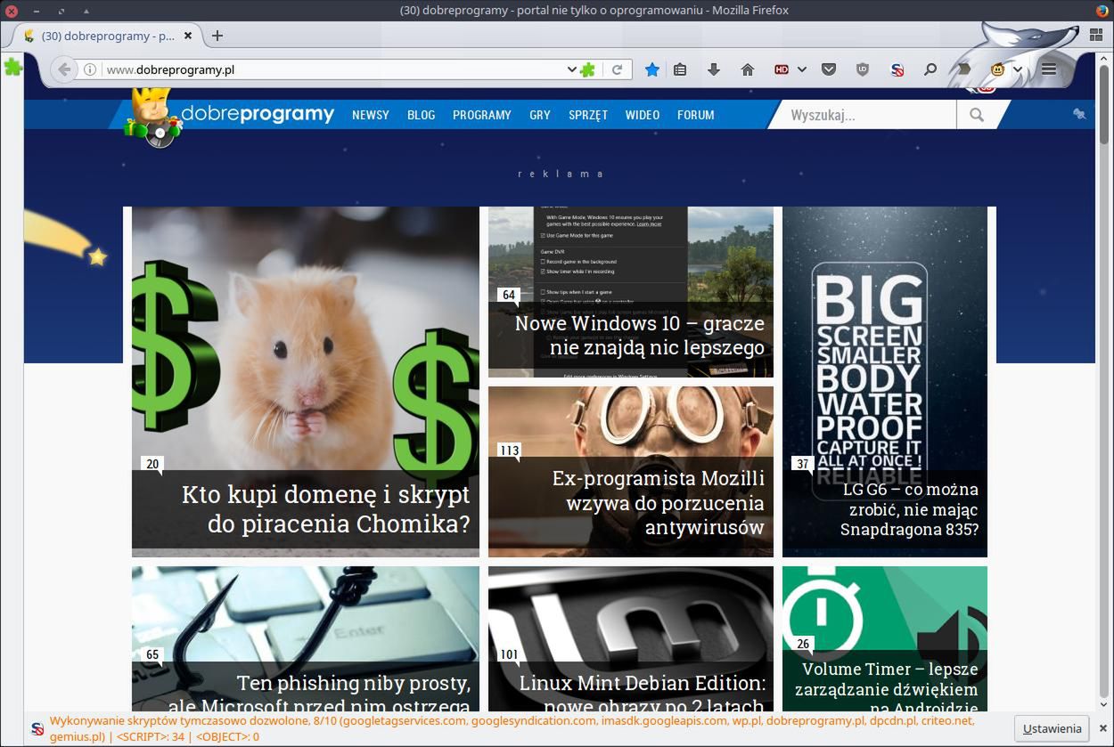This screenshot has height=747, width=1114.
Task: Open the GRY menu item
Action: pos(540,115)
